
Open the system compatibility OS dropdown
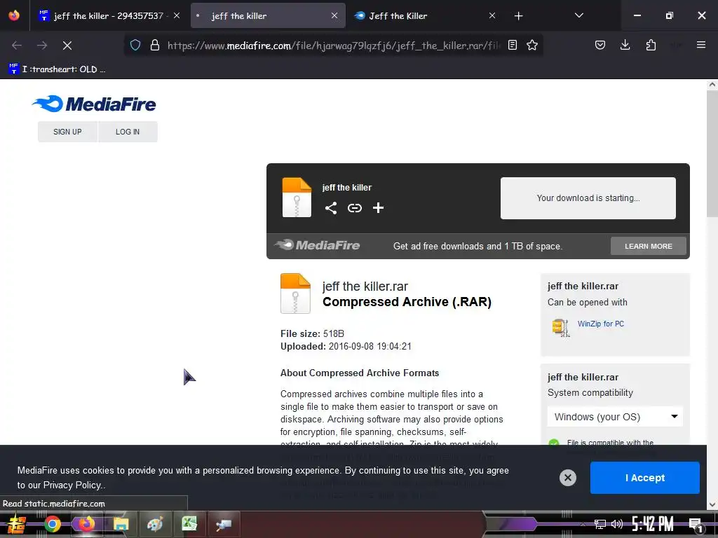[615, 417]
